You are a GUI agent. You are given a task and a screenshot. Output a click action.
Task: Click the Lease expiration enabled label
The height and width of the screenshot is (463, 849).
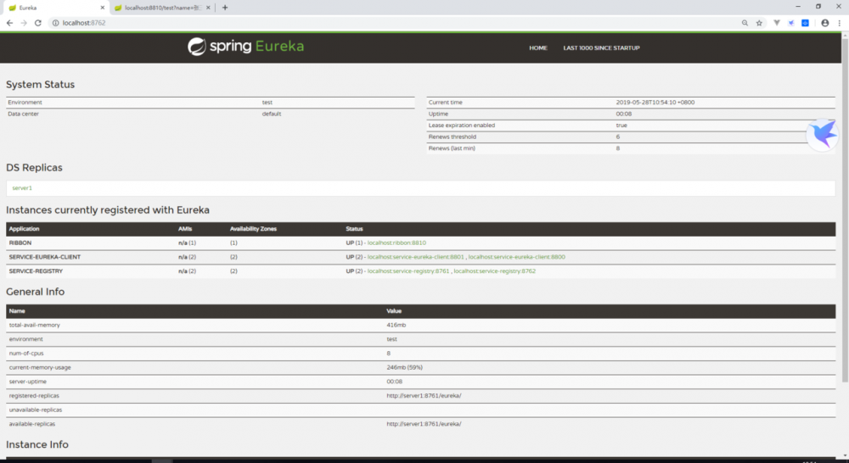(461, 125)
